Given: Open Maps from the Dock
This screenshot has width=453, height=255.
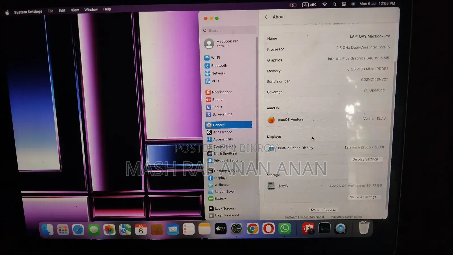Looking at the screenshot, I should coord(125,229).
